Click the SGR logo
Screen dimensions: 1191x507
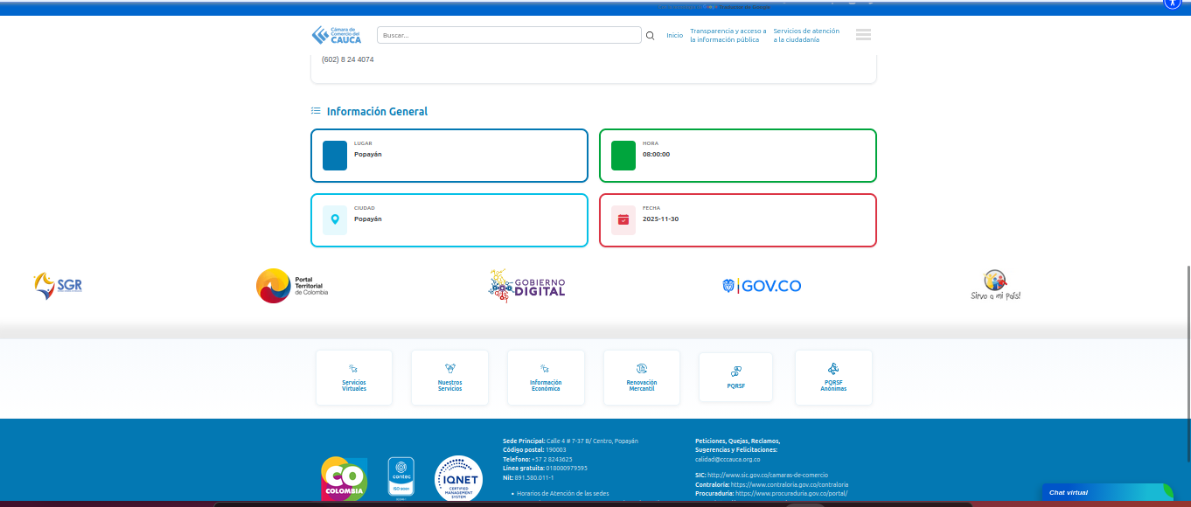(x=58, y=286)
